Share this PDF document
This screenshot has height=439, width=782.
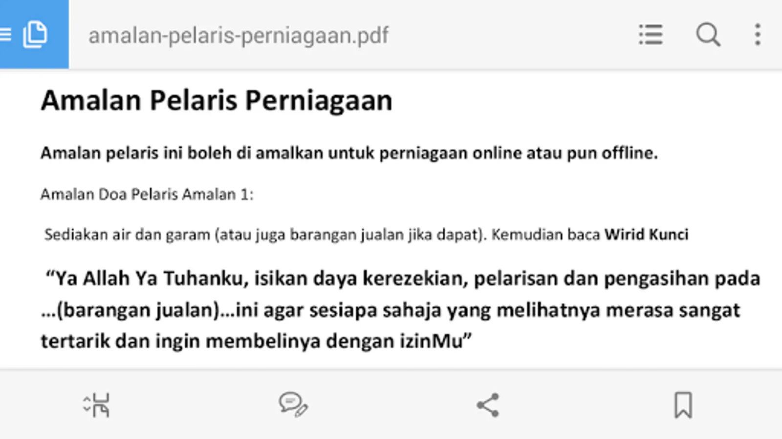(488, 405)
